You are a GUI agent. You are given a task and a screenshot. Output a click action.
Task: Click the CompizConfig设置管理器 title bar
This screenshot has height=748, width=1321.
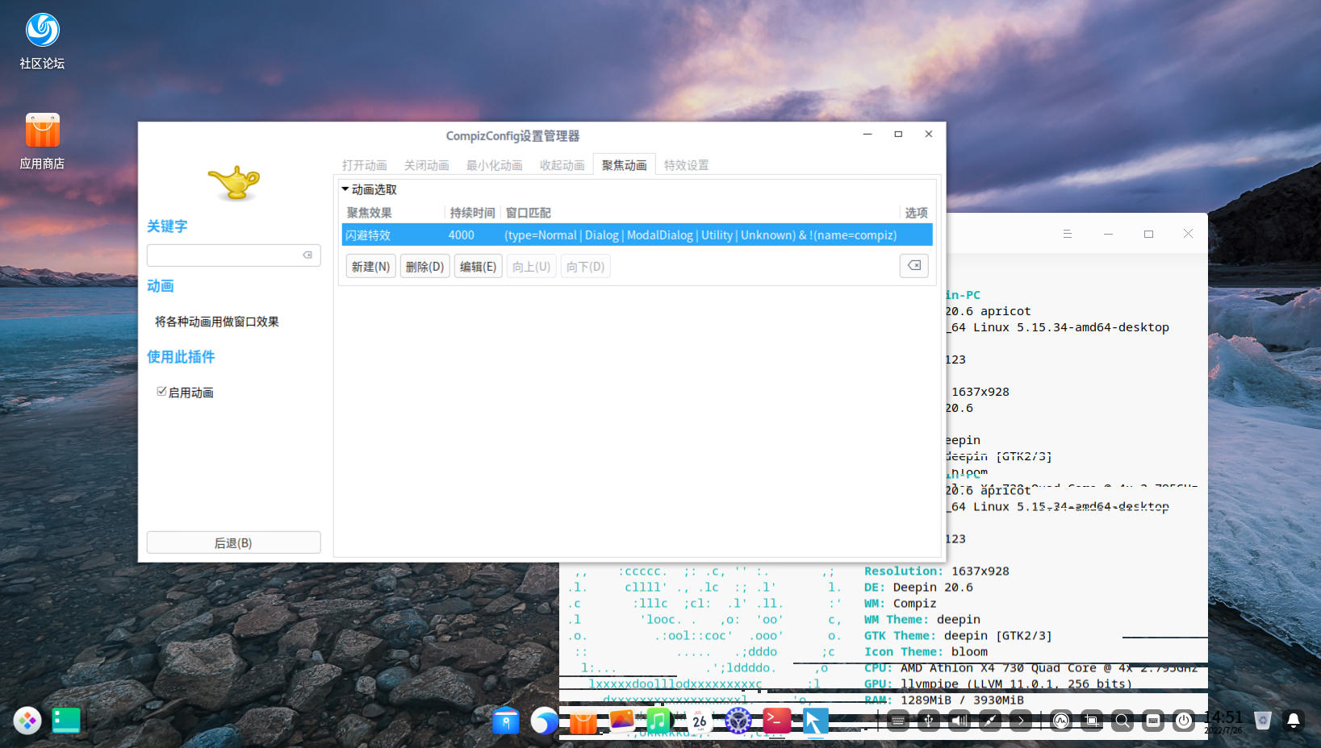point(512,135)
